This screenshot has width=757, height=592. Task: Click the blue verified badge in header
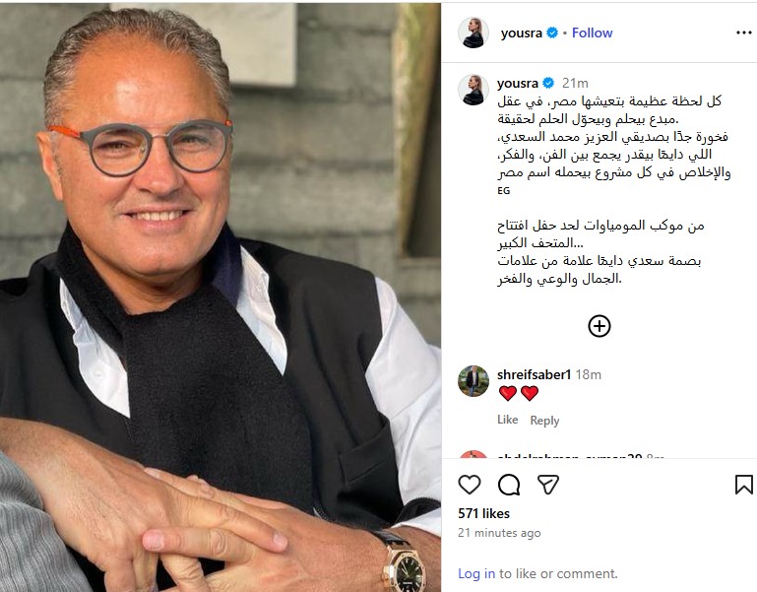[x=552, y=33]
